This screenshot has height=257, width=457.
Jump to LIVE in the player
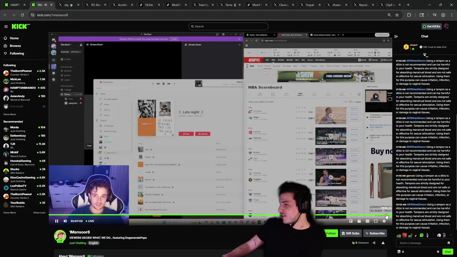(x=90, y=221)
